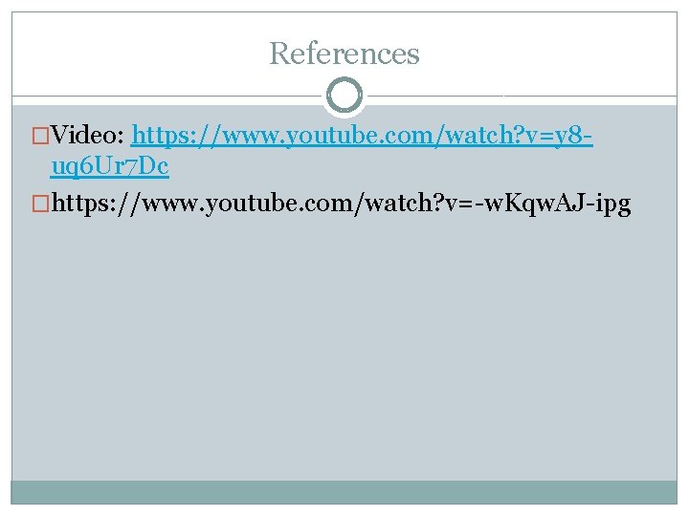Click the white header space left of "References"
The height and width of the screenshot is (516, 689).
tap(140, 54)
